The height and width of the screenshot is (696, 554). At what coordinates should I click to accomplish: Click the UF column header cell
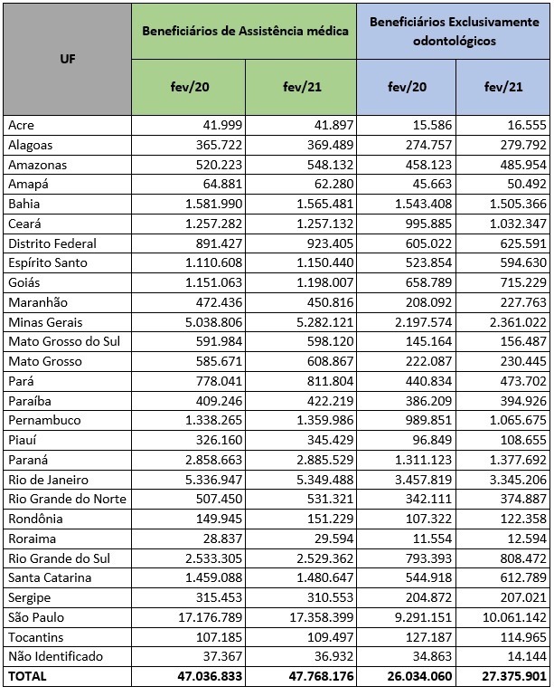pos(68,60)
